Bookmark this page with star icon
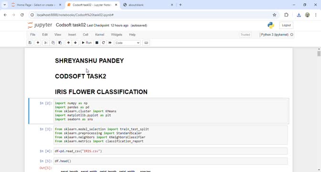Image resolution: width=321 pixels, height=172 pixels. pyautogui.click(x=275, y=15)
